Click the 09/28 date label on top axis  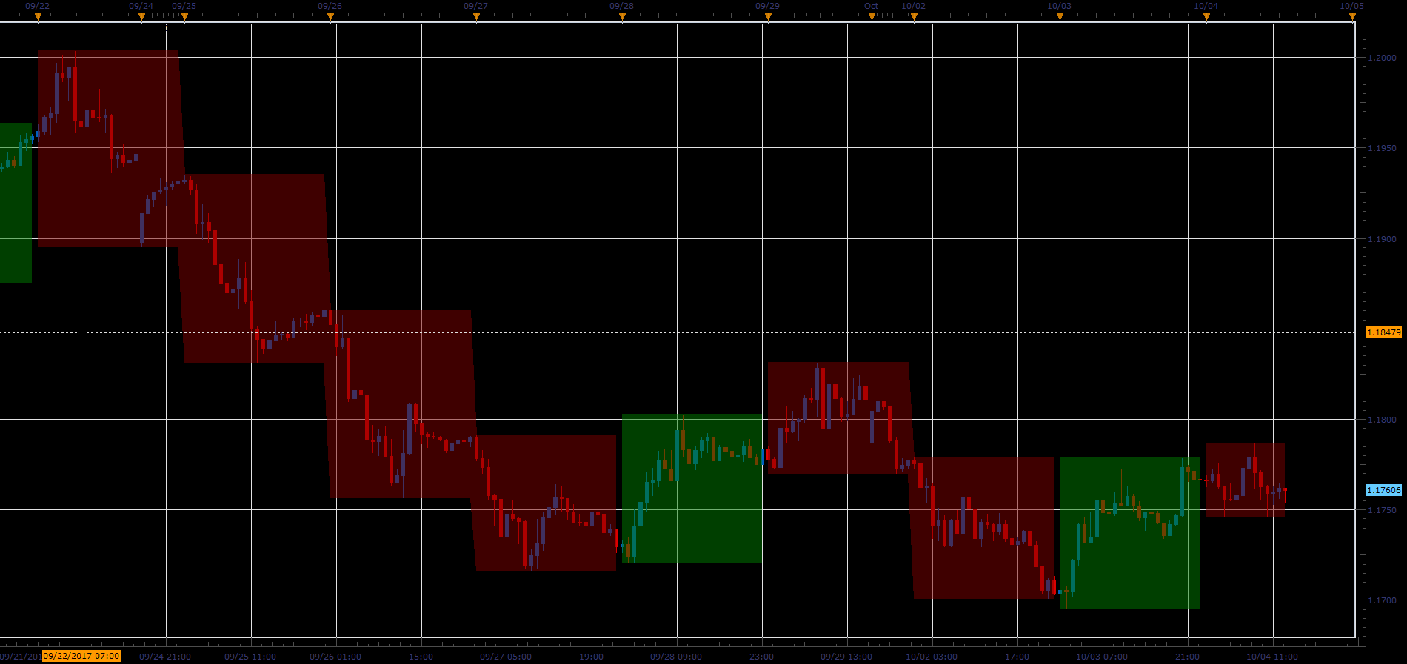coord(622,6)
